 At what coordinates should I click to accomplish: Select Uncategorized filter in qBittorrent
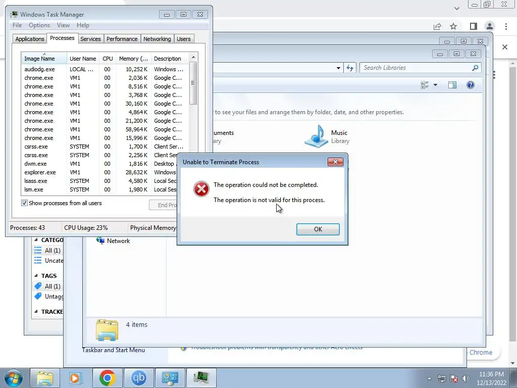pyautogui.click(x=48, y=261)
